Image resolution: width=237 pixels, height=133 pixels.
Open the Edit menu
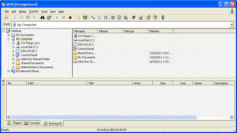click(14, 12)
